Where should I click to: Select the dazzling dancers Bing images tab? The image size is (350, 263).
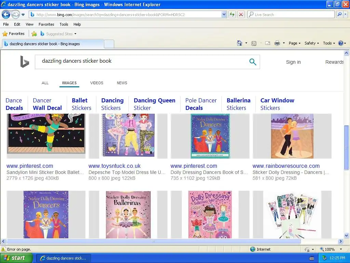[53, 44]
